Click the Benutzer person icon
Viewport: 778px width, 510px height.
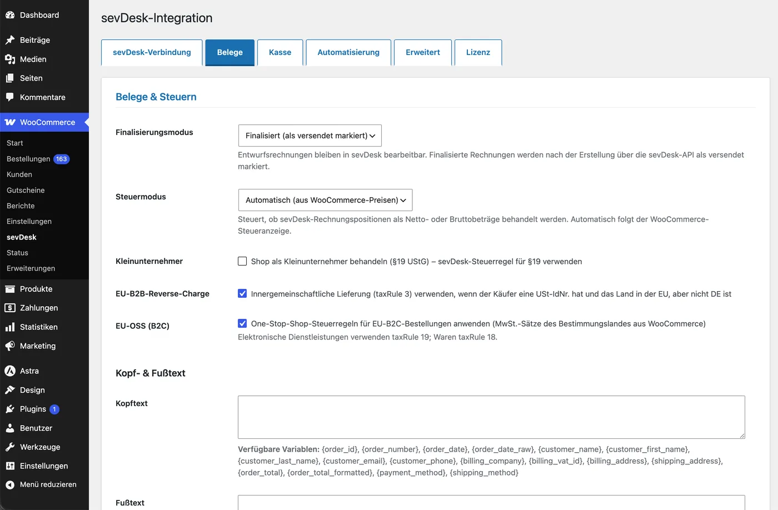pyautogui.click(x=10, y=428)
